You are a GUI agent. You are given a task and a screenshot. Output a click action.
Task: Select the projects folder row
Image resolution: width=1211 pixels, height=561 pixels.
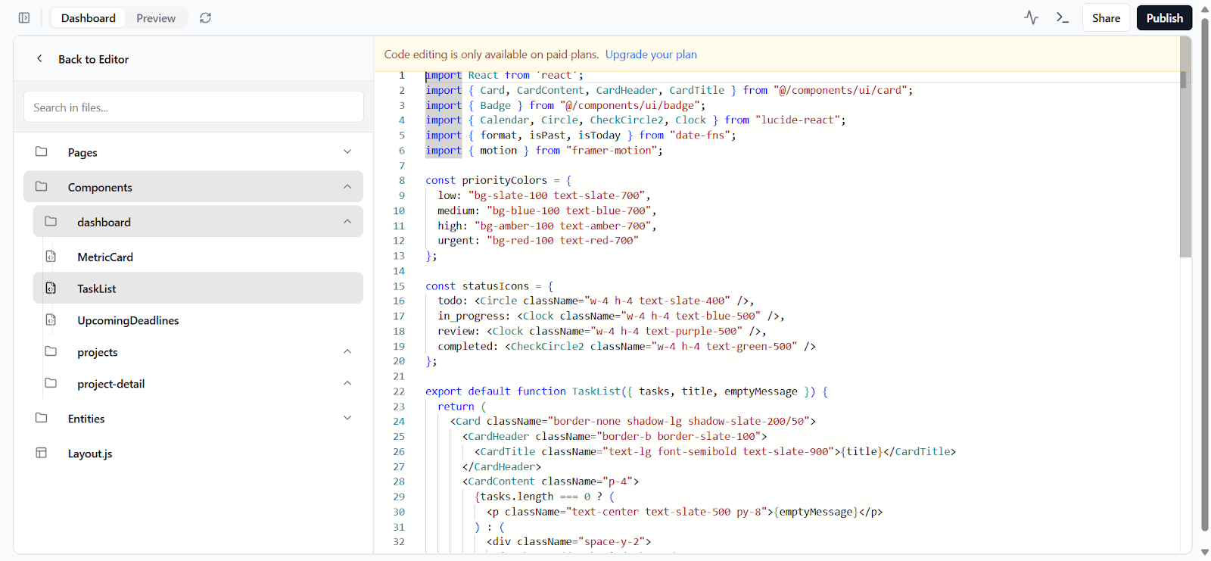tap(198, 352)
